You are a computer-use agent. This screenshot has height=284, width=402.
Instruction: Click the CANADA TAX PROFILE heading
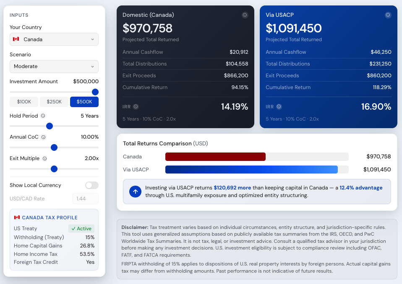(x=50, y=218)
